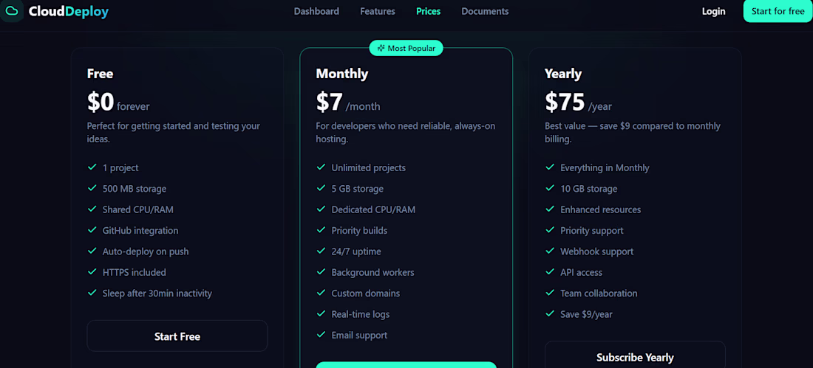813x368 pixels.
Task: Open the Dashboard nav item
Action: (316, 11)
